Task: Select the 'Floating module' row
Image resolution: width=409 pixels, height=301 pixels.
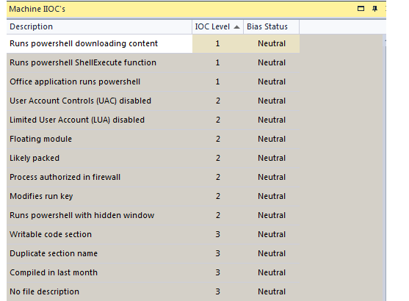Action: (153, 139)
